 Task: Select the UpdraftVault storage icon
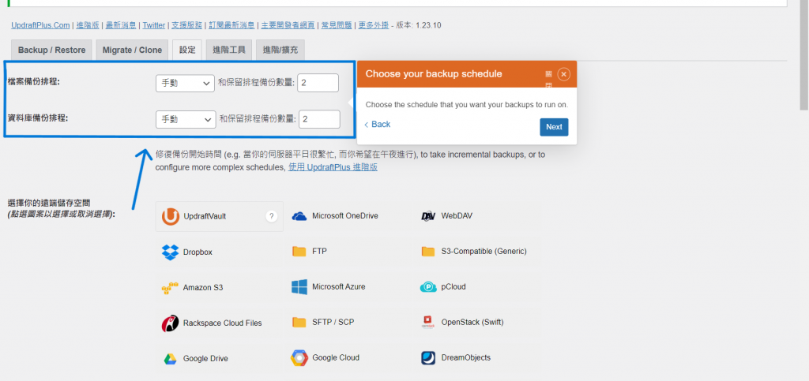coord(171,216)
